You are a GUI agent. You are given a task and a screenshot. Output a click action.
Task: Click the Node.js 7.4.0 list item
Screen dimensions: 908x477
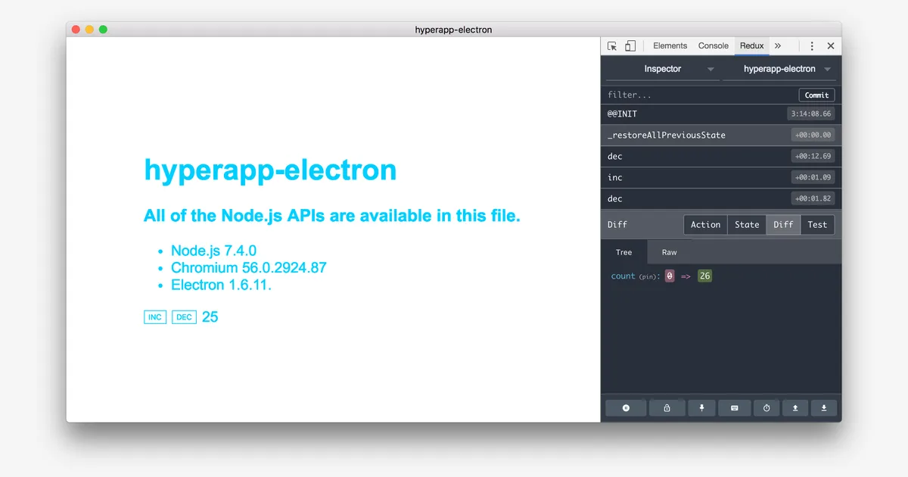pos(213,251)
